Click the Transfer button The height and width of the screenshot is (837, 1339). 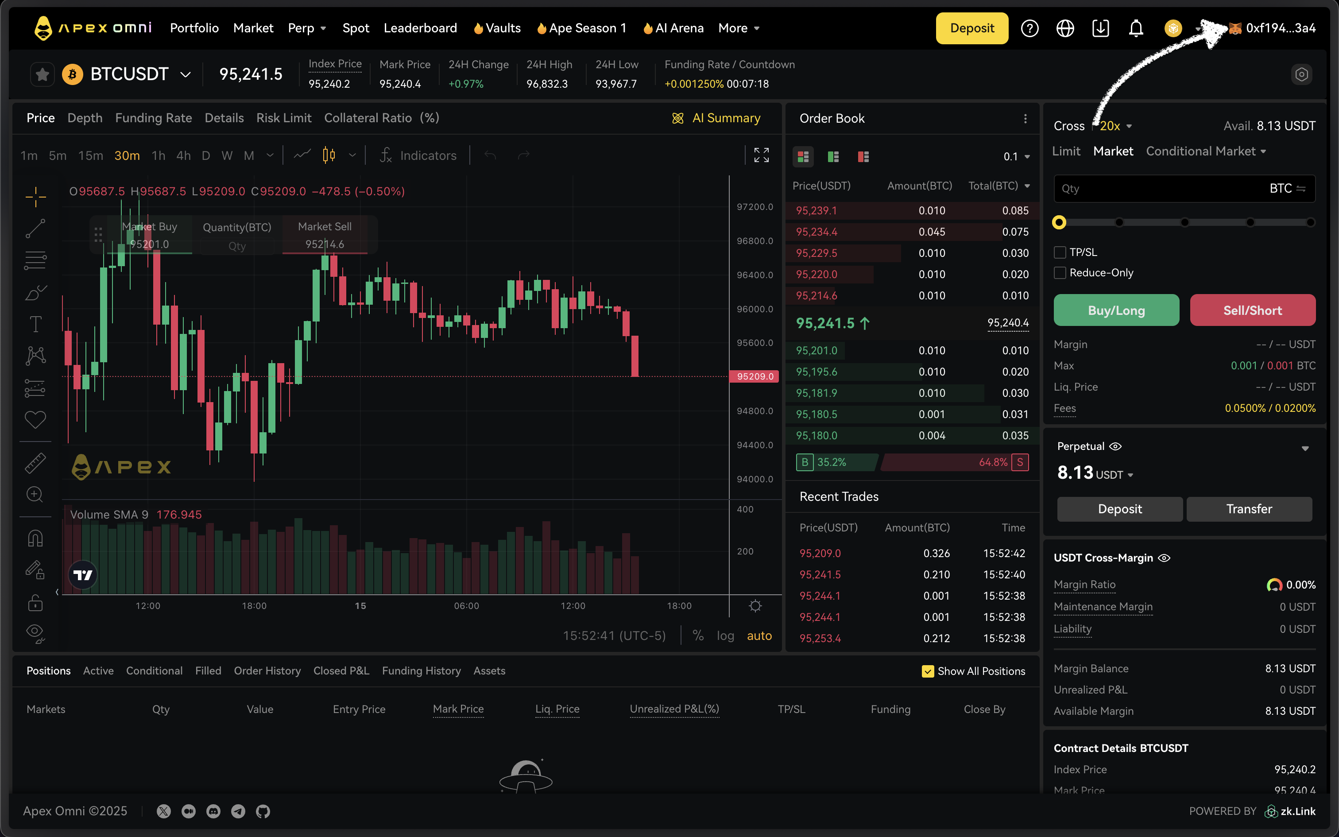1249,509
